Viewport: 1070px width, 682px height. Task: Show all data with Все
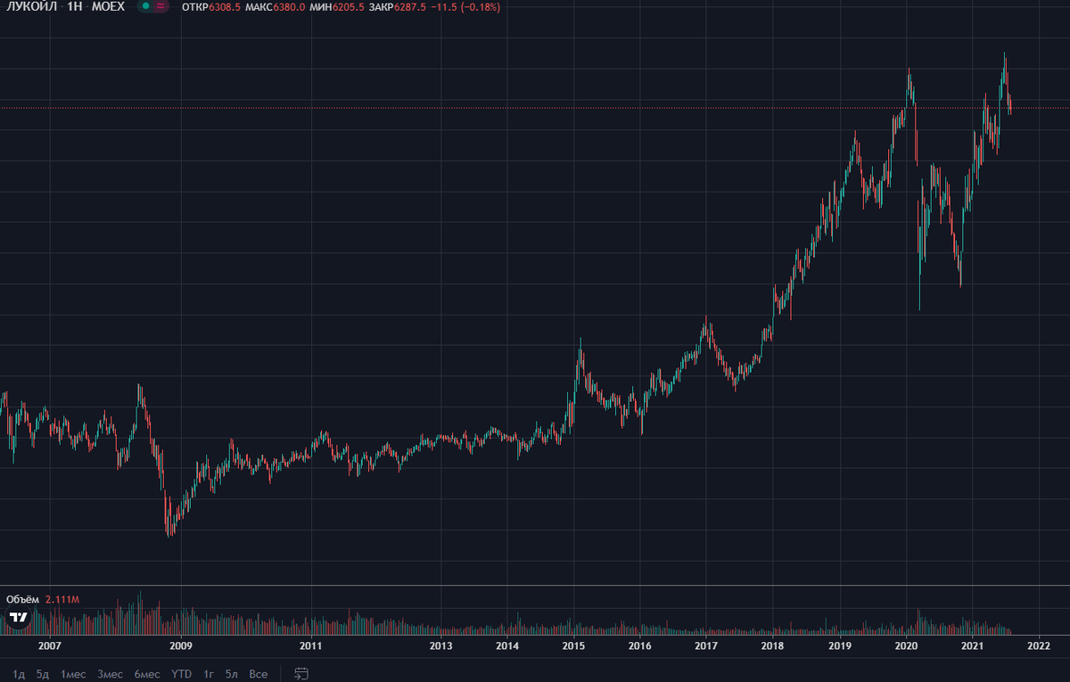coord(259,674)
